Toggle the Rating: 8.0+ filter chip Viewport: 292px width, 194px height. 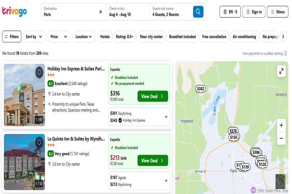[125, 37]
